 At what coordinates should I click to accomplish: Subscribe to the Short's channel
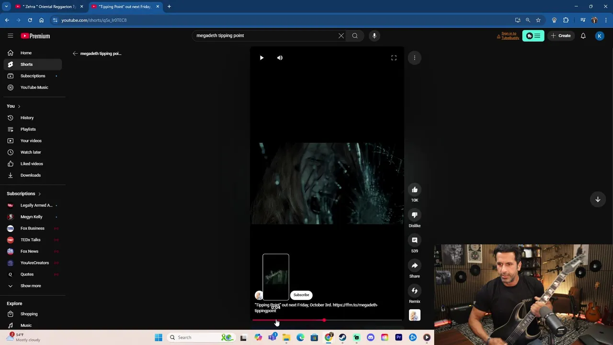point(301,295)
